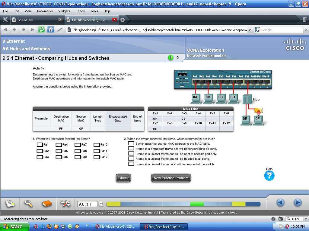Click the Hub device icon
The height and width of the screenshot is (231, 309).
point(247,99)
